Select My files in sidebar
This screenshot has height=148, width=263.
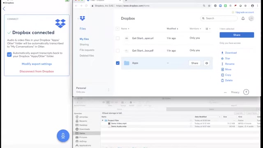tap(84, 39)
